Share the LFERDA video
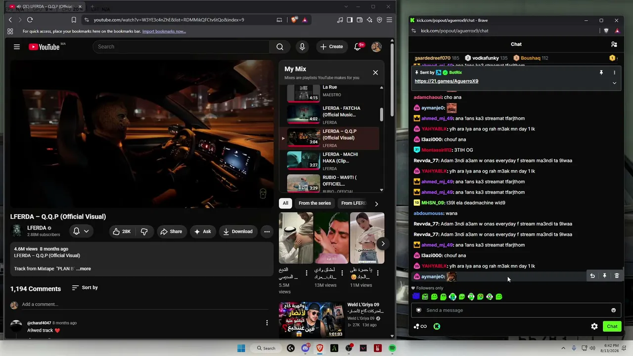 171,231
